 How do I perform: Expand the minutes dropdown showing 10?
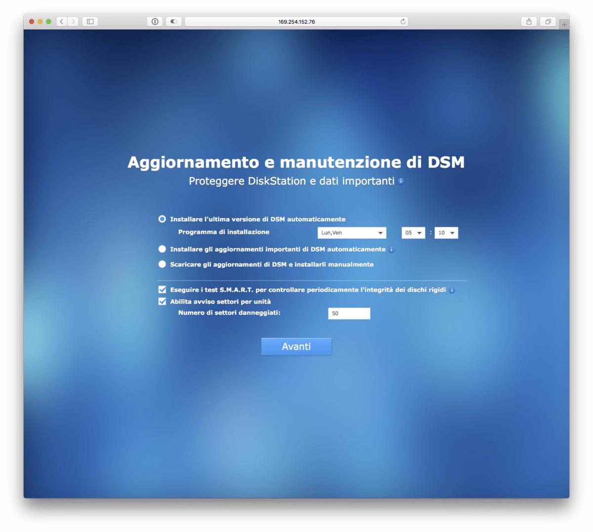coord(446,233)
